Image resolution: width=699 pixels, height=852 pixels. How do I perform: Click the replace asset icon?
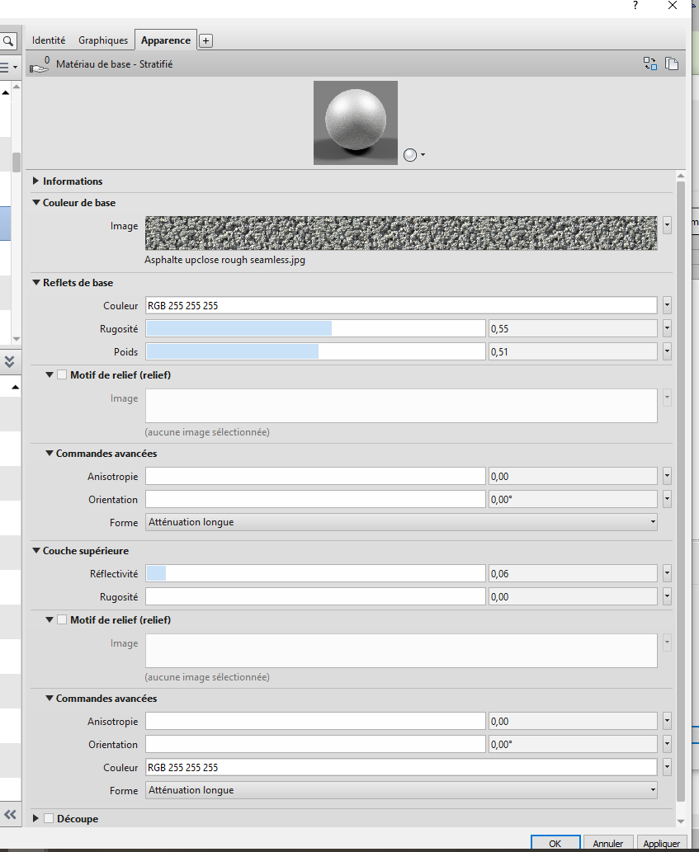[x=649, y=63]
